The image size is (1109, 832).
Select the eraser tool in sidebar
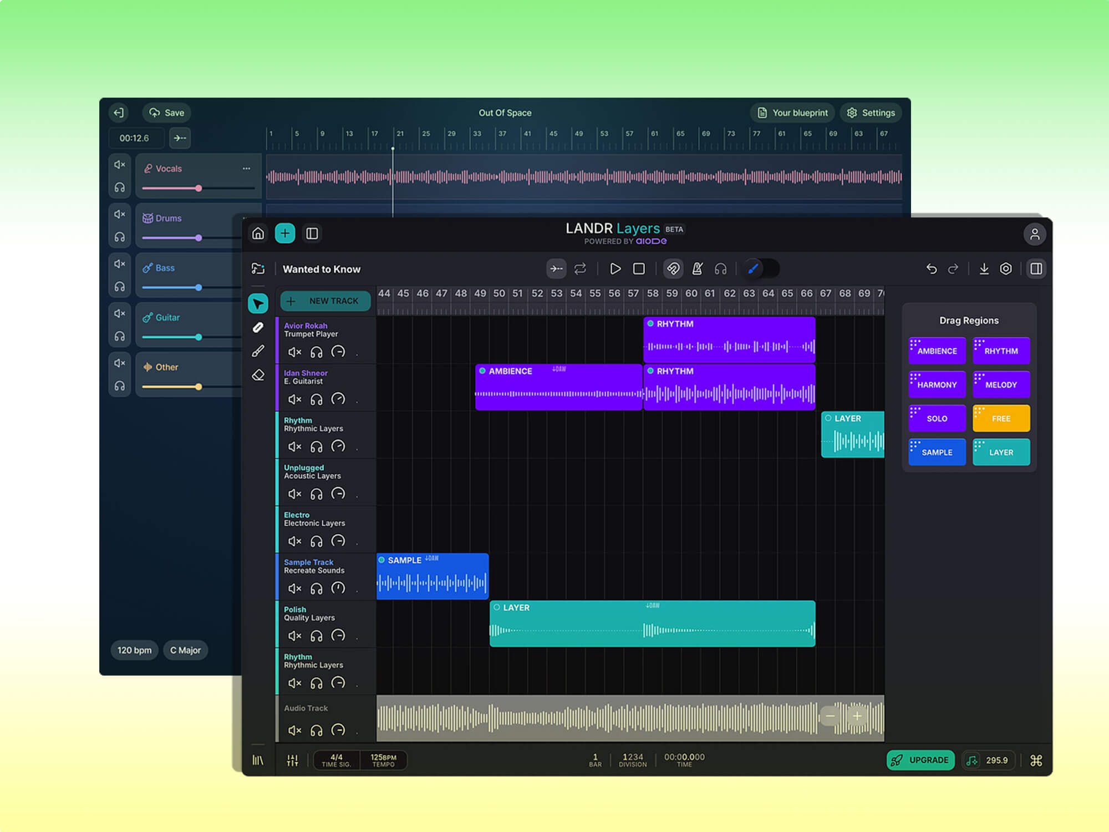258,375
